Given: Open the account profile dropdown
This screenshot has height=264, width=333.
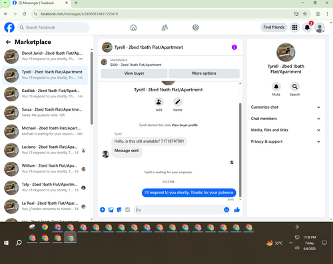Looking at the screenshot, I should pos(320,27).
